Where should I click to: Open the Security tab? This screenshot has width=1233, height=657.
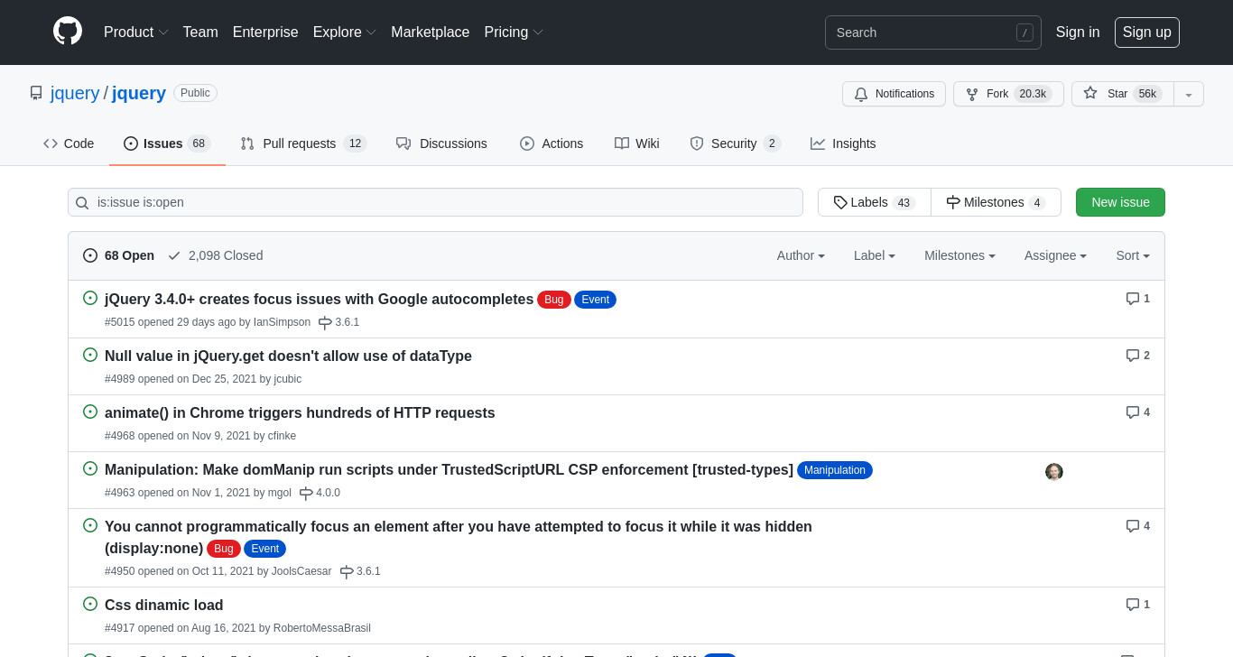pos(735,143)
